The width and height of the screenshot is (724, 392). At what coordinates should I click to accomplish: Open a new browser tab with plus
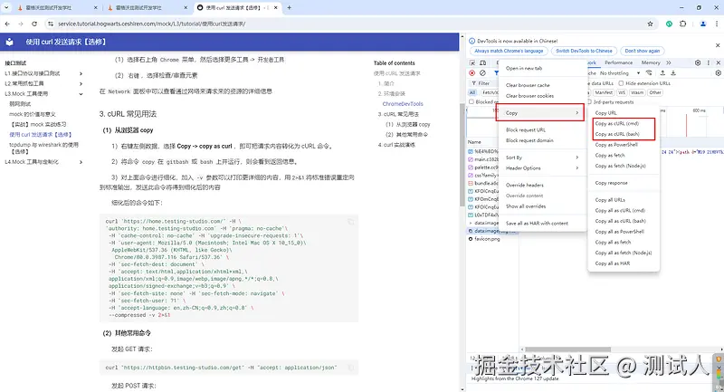[289, 7]
